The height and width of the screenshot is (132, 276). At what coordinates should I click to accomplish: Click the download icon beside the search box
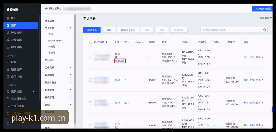pos(270,30)
